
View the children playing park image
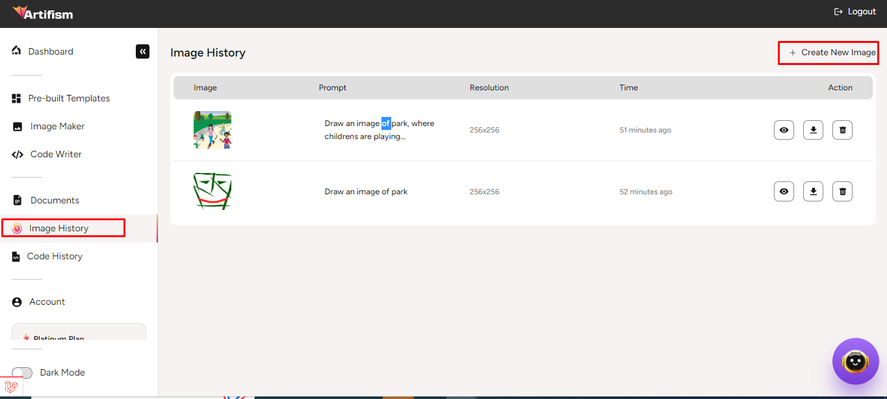pyautogui.click(x=784, y=130)
